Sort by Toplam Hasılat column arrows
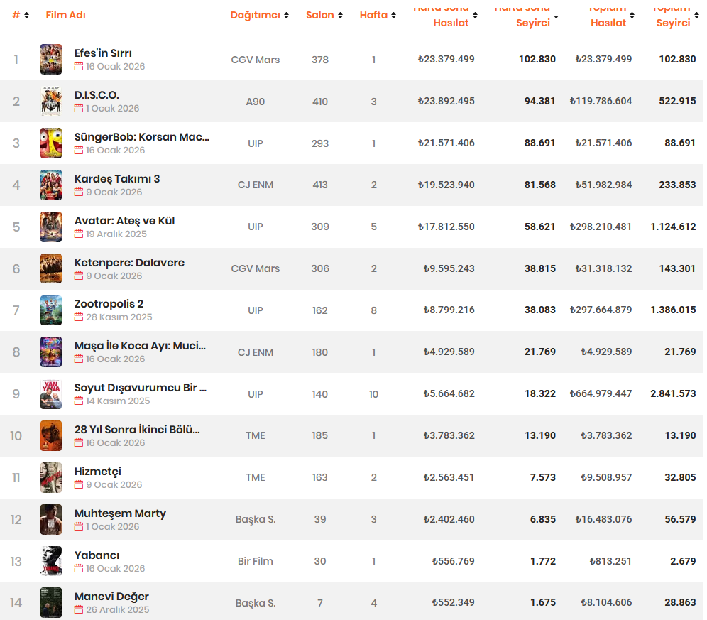The image size is (707, 620). tap(632, 16)
